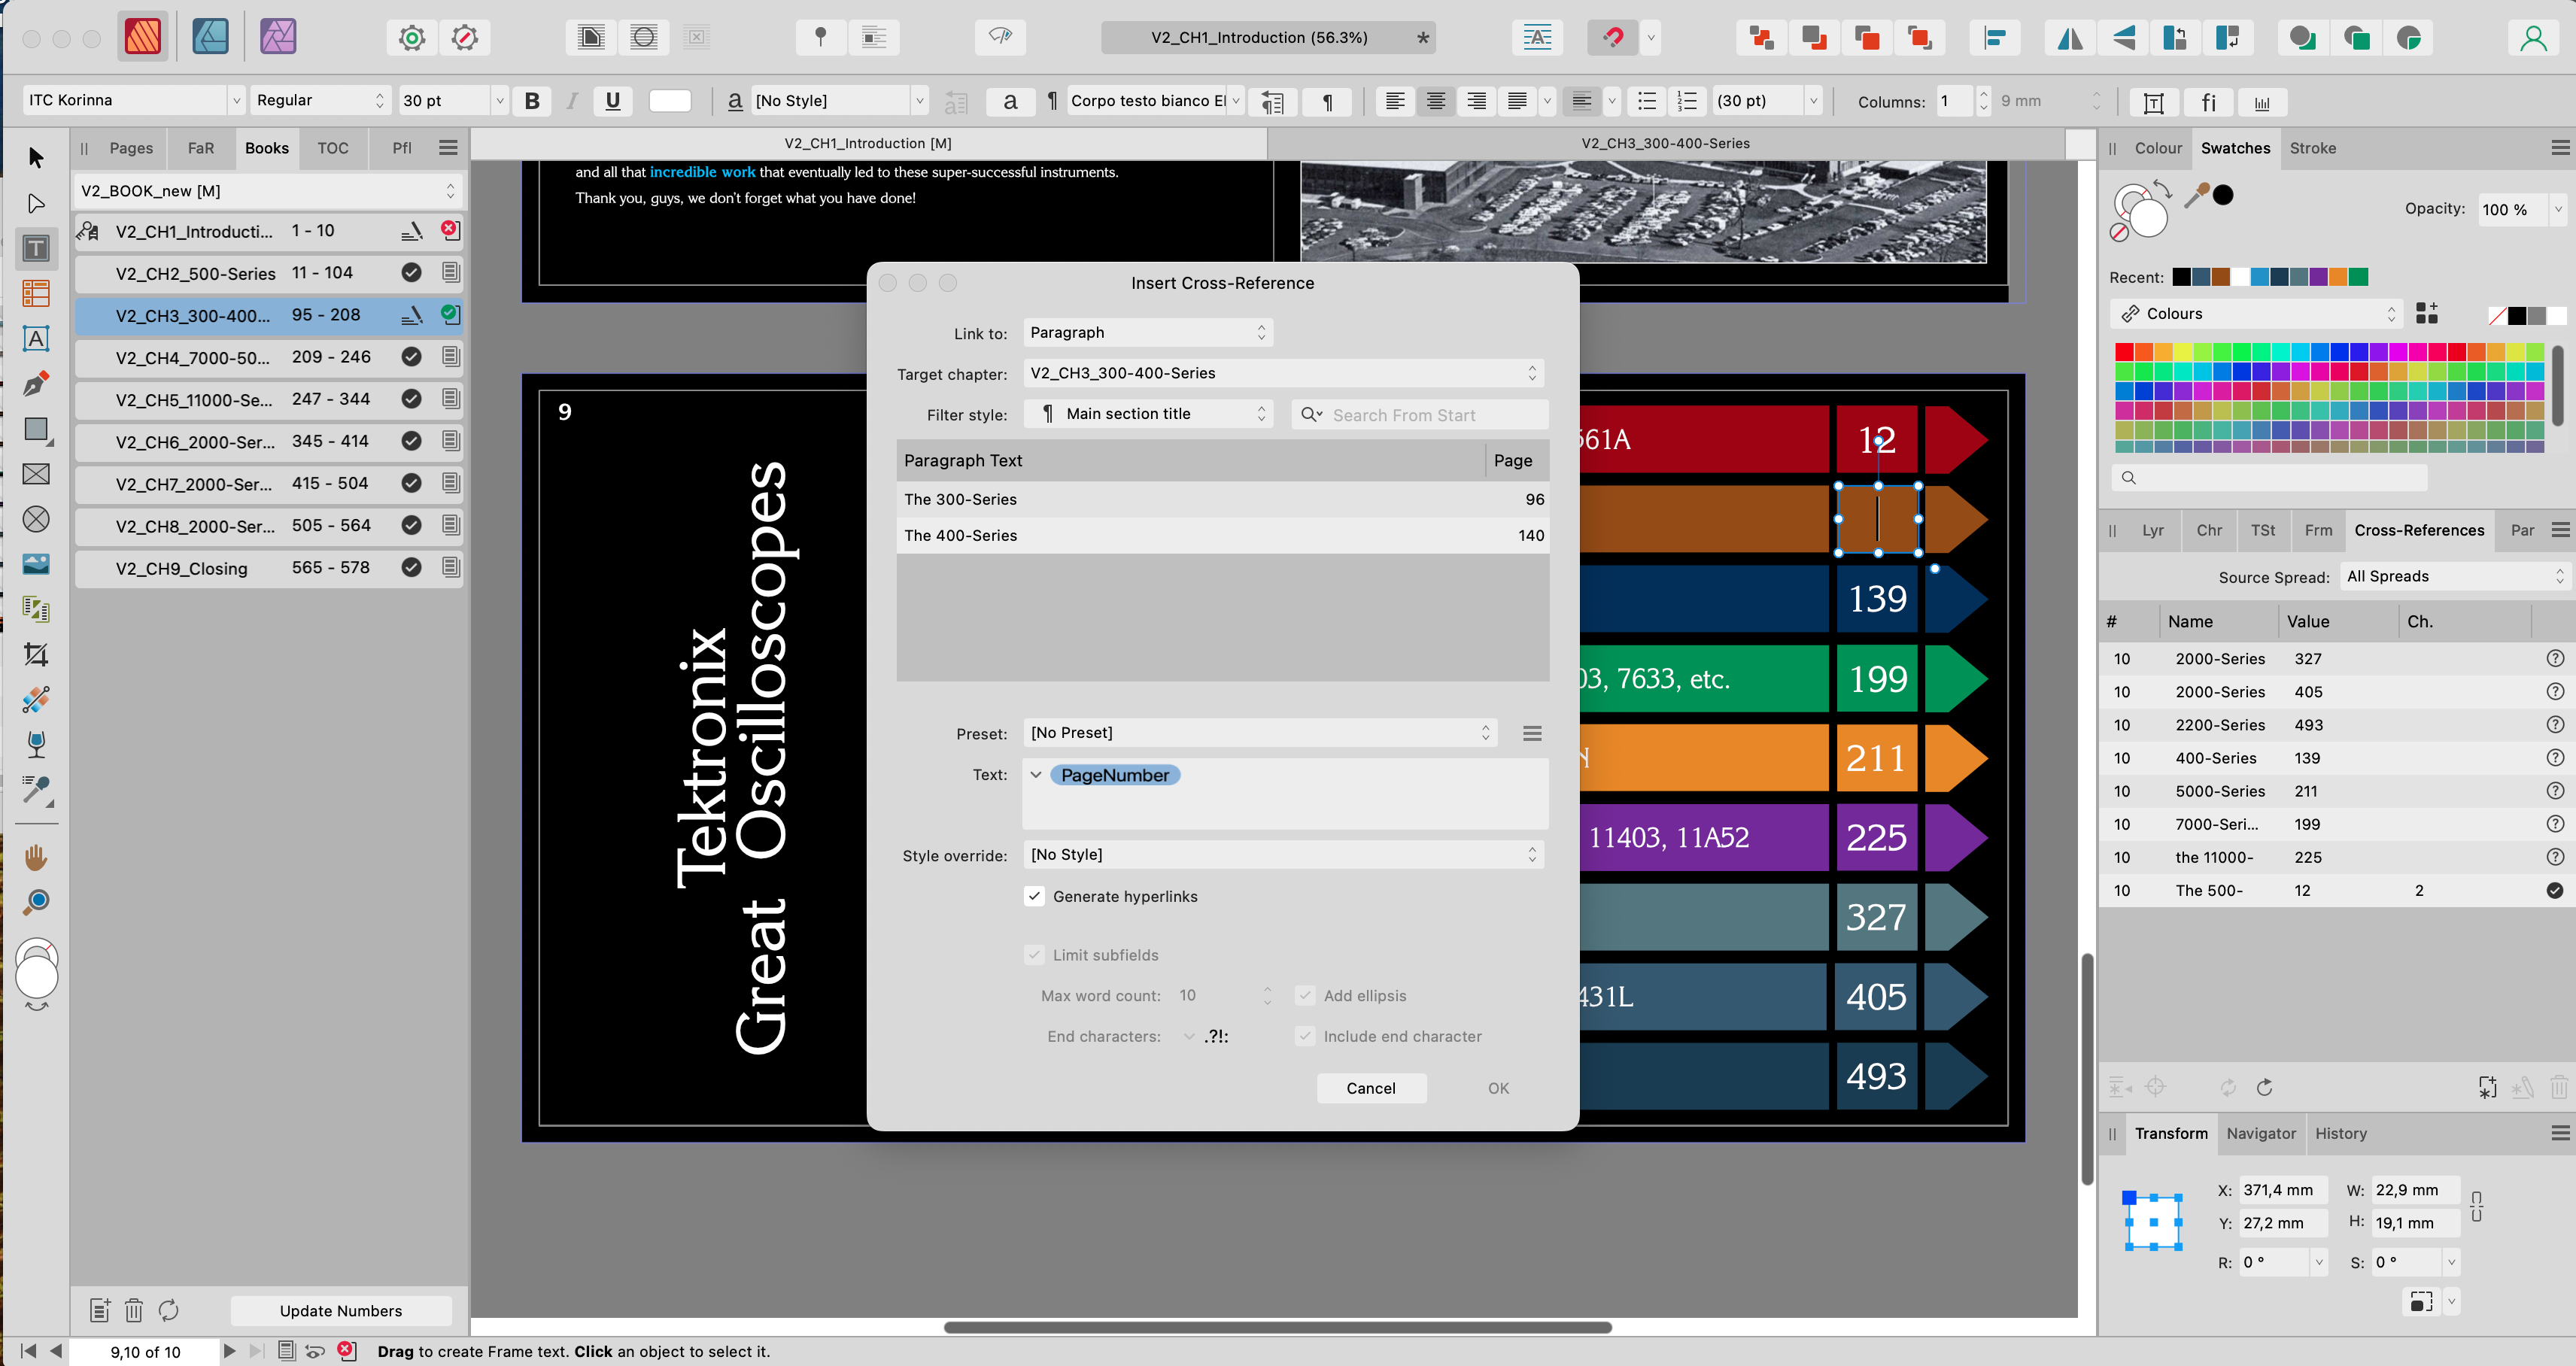Open the Source Spread All Spreads dropdown
This screenshot has height=1366, width=2576.
tap(2456, 576)
